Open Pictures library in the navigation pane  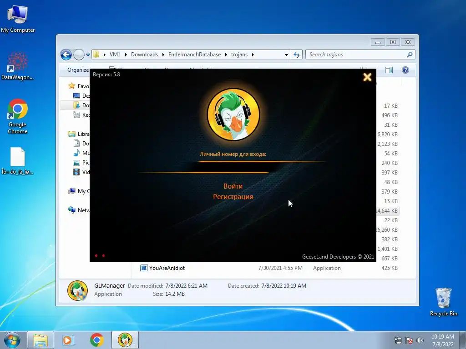click(x=81, y=162)
